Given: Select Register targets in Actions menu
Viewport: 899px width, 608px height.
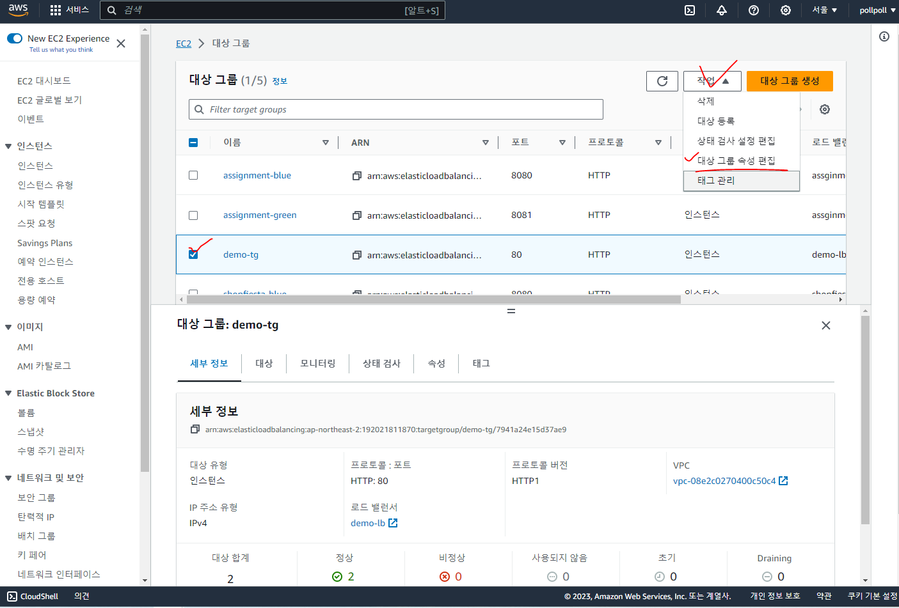Looking at the screenshot, I should point(742,121).
